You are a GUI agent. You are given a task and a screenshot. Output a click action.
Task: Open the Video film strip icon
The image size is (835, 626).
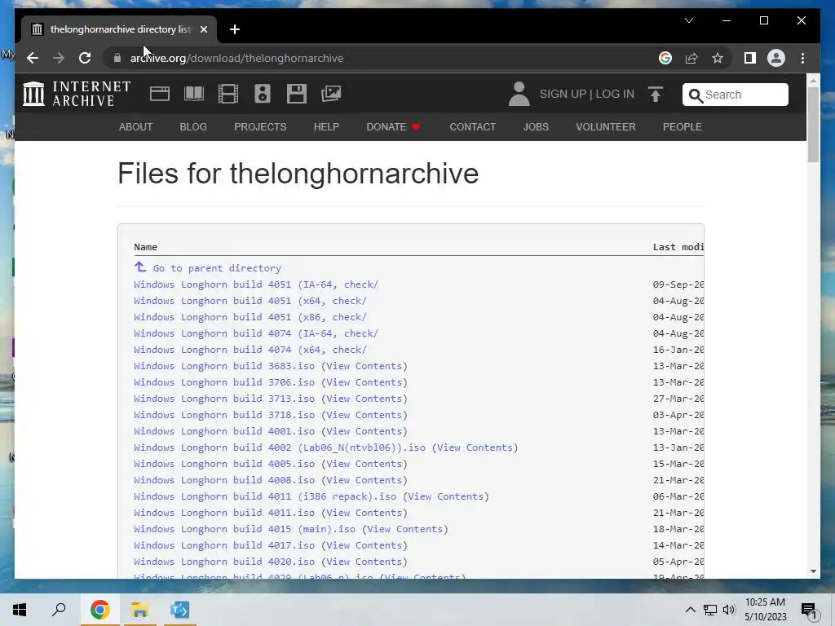pos(228,94)
